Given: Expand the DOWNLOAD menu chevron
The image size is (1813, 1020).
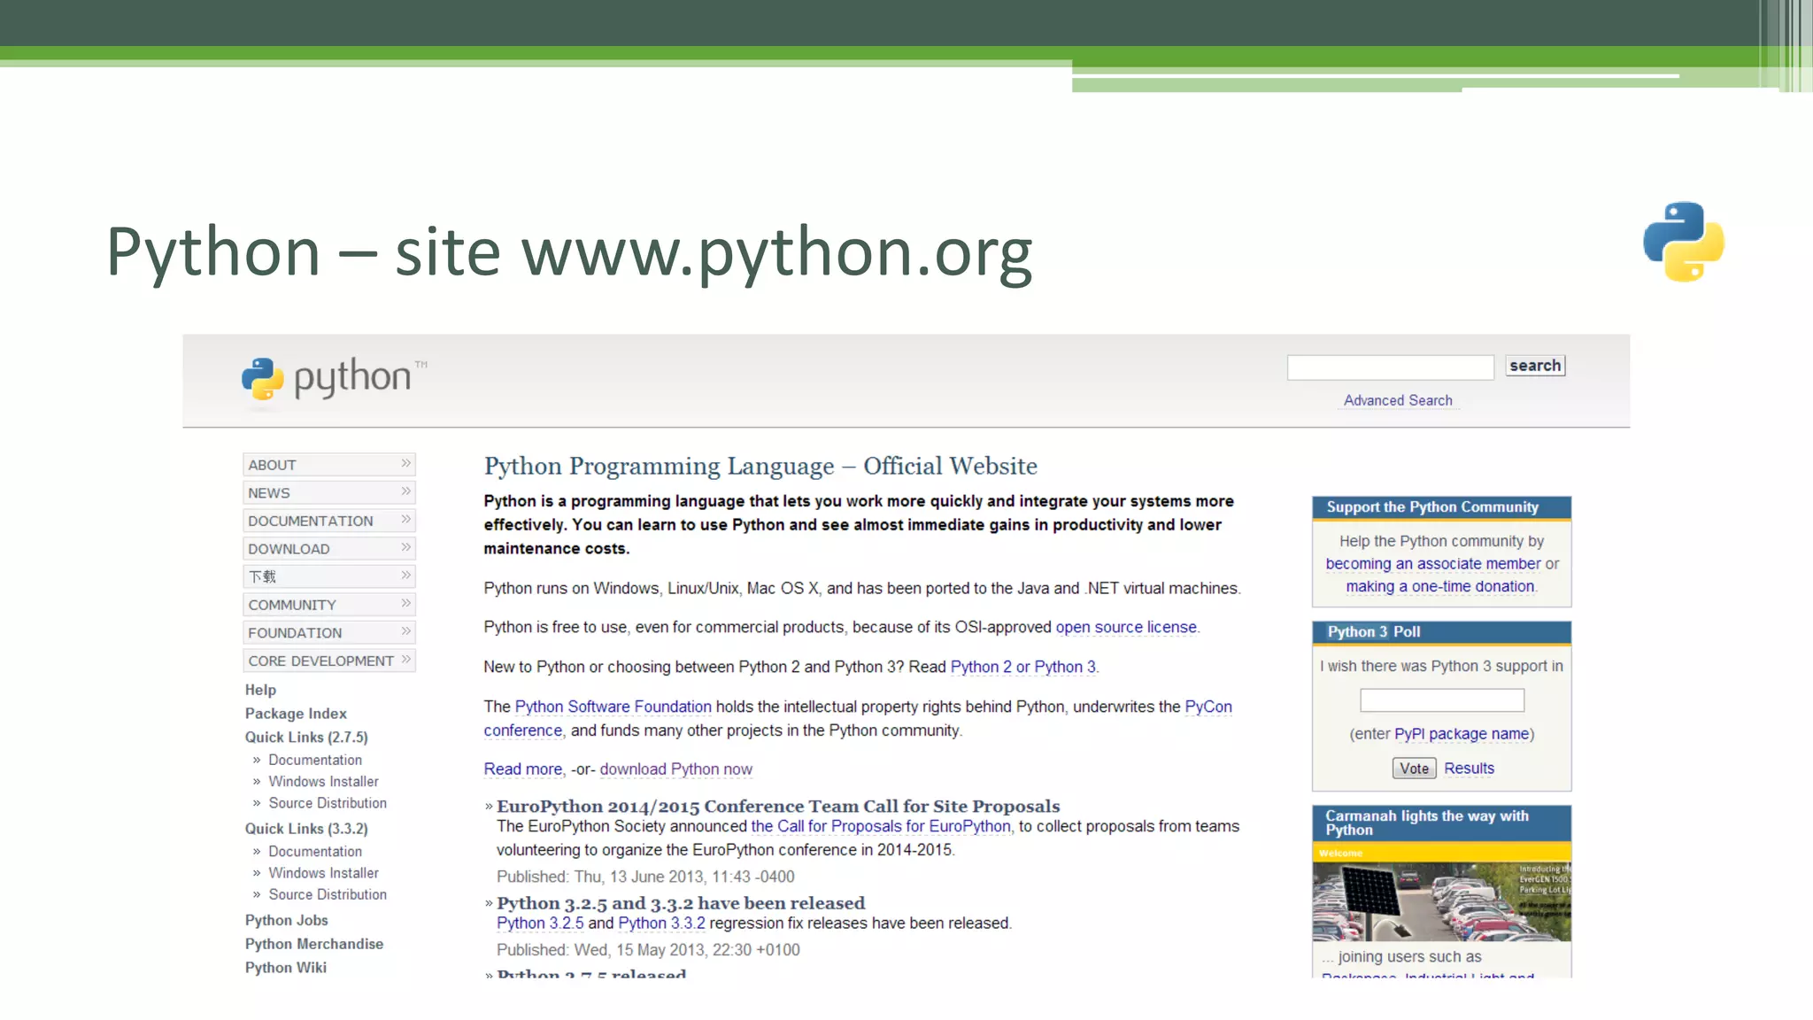Looking at the screenshot, I should 405,548.
